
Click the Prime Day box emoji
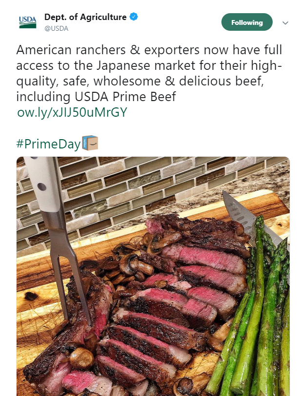tap(90, 143)
